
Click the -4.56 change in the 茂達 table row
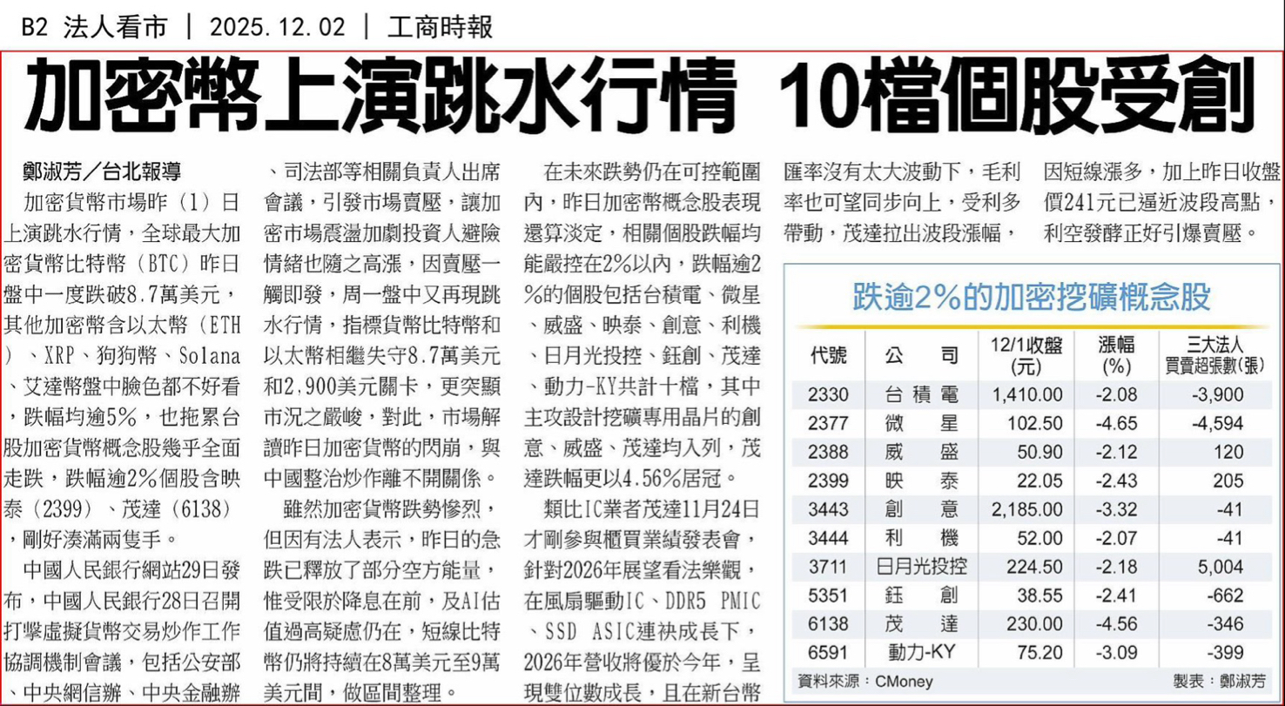click(x=1114, y=624)
